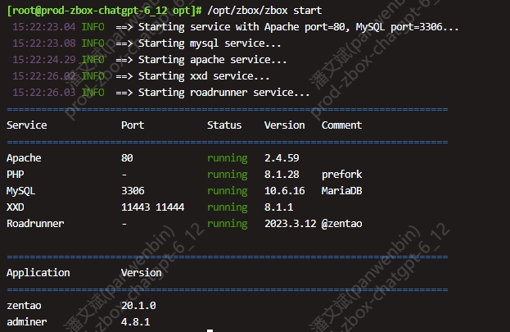510x332 pixels.
Task: Click Apache port value '80'
Action: pyautogui.click(x=127, y=158)
